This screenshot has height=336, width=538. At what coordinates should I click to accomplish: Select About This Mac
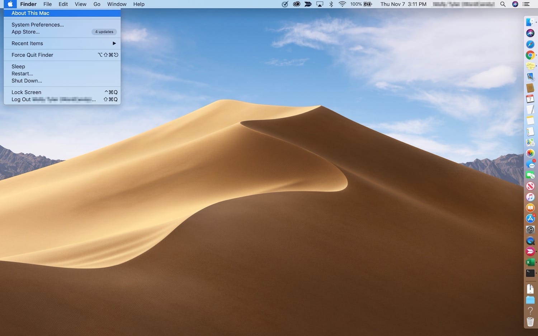pos(30,13)
